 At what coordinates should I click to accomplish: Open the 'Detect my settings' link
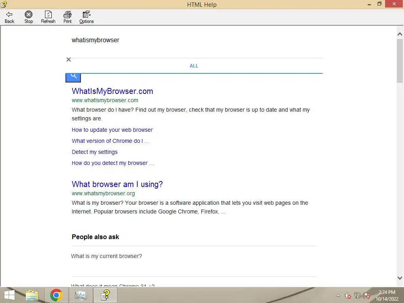(95, 152)
